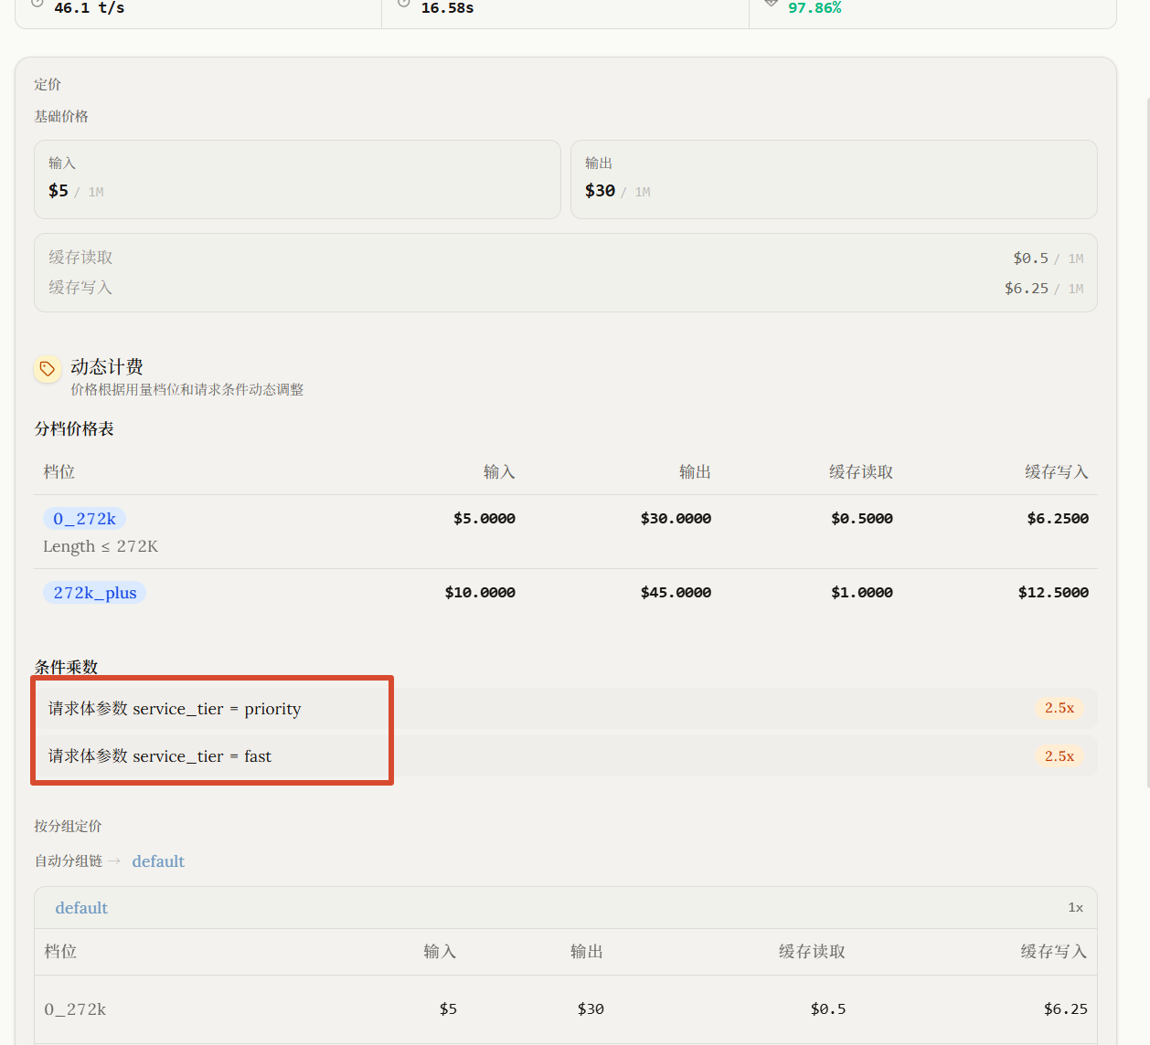The height and width of the screenshot is (1045, 1150).
Task: Click 0_272k row in default group table
Action: tap(566, 1009)
